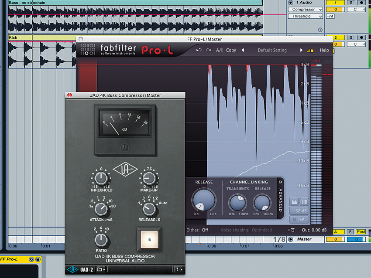Toggle the UAD compressor IN bypass button
Viewport: 371px width, 278px height.
[149, 240]
